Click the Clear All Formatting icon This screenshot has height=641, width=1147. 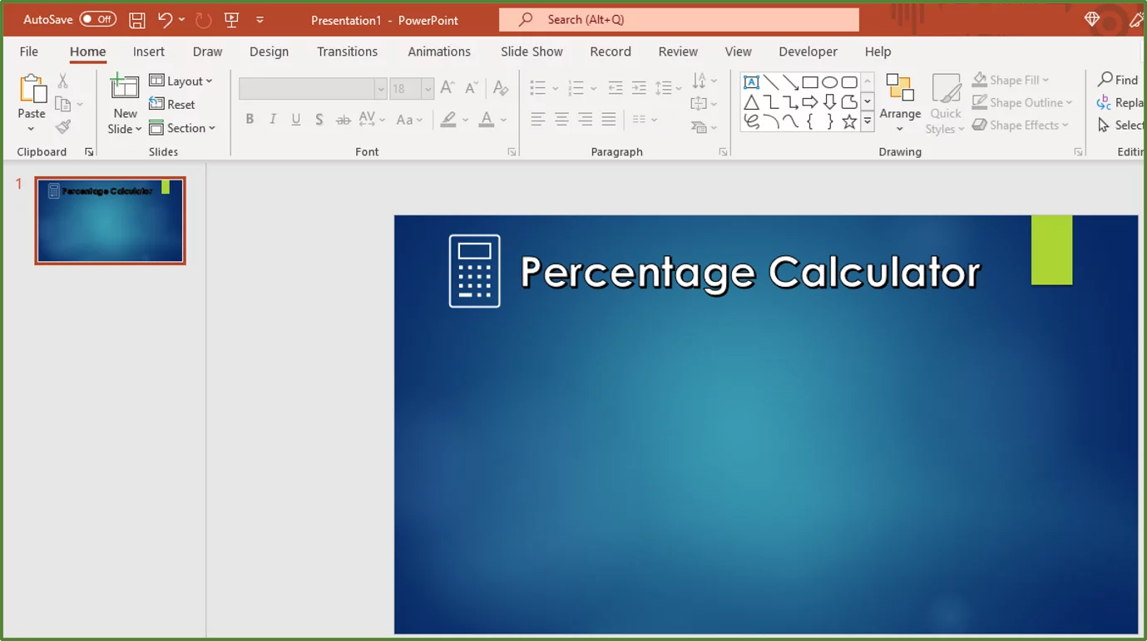click(500, 87)
